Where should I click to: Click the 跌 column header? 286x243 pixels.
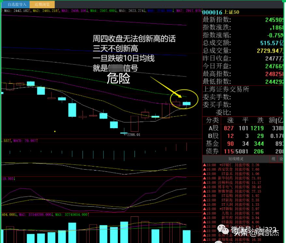[260, 120]
